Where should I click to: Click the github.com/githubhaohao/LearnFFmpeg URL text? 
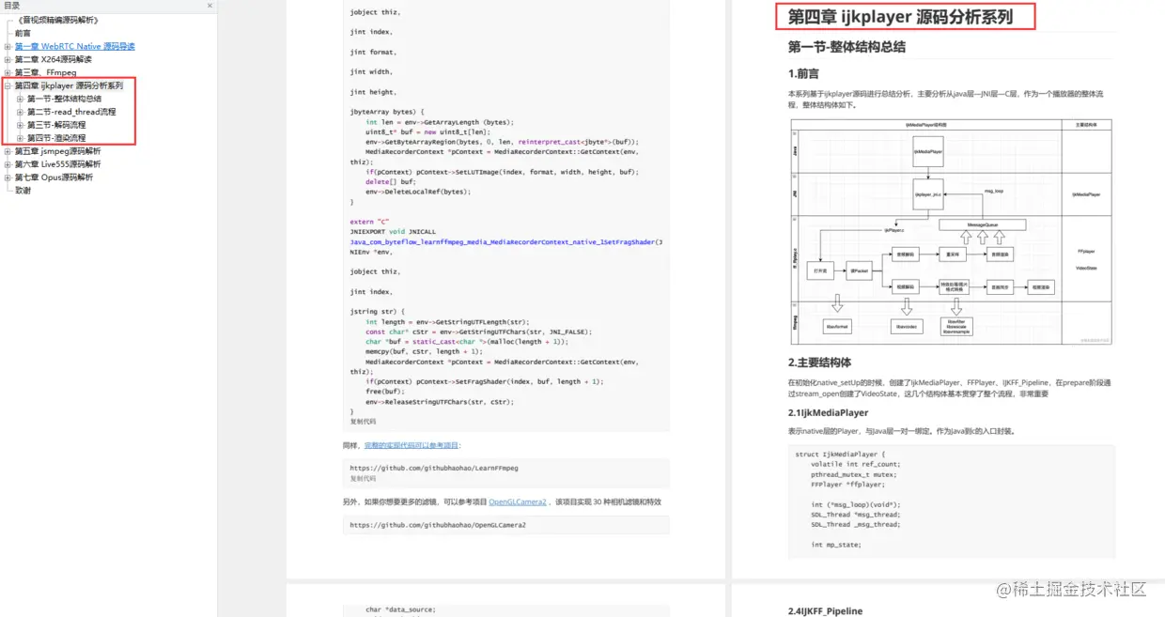click(x=434, y=468)
